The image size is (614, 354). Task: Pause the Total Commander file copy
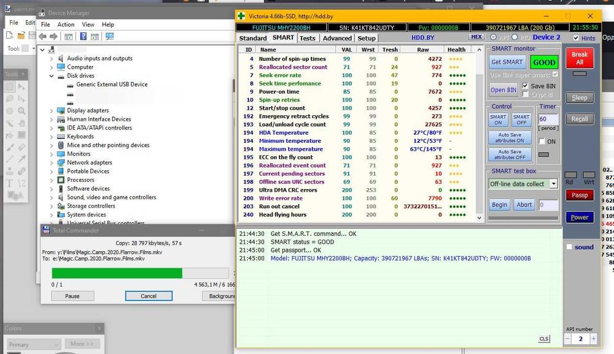(72, 296)
